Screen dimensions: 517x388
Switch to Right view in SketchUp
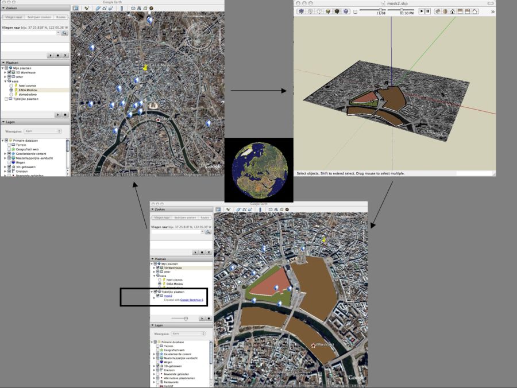(460, 11)
